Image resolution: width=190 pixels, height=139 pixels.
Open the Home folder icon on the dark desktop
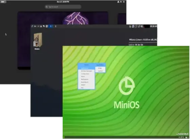coord(37,41)
